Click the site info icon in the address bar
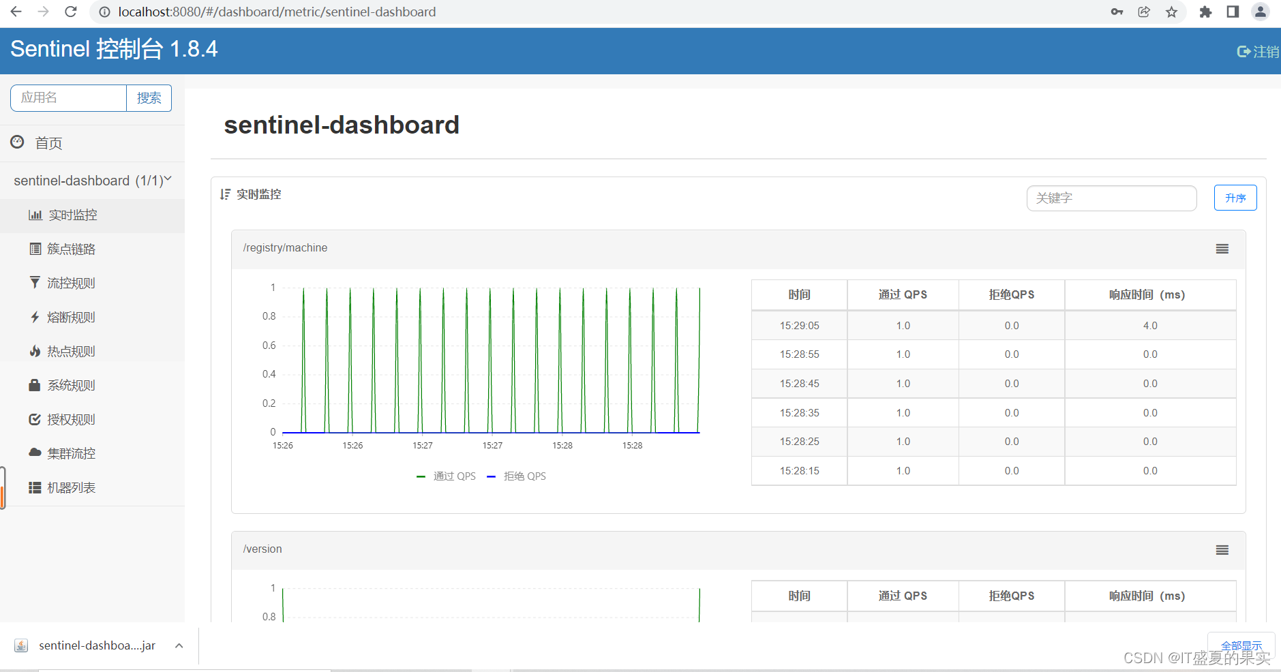 (x=104, y=12)
